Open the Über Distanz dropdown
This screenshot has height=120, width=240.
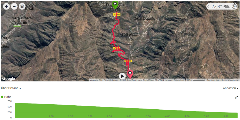coord(11,88)
